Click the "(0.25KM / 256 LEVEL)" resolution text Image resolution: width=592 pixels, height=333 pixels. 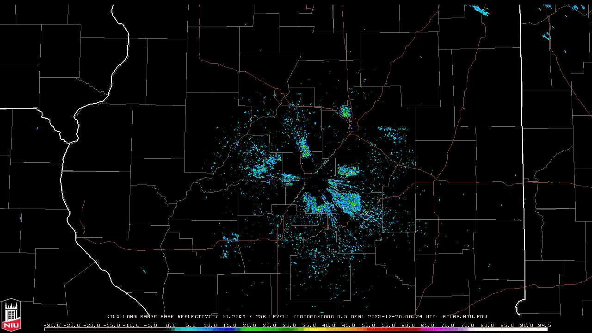point(255,317)
